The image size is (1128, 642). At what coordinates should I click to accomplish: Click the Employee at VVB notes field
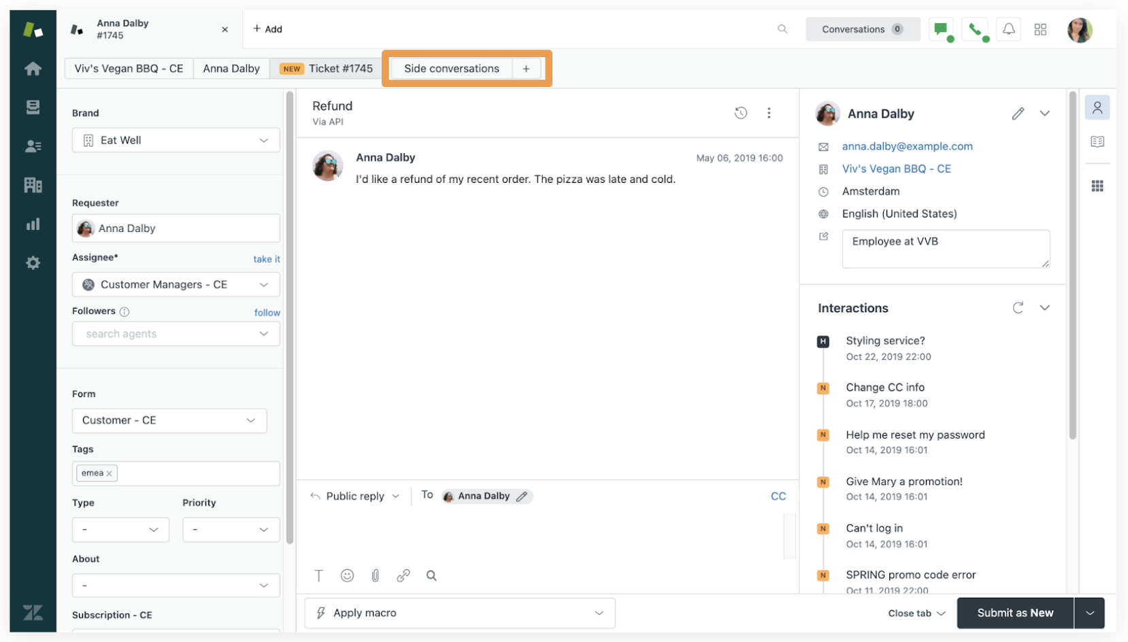pos(945,249)
